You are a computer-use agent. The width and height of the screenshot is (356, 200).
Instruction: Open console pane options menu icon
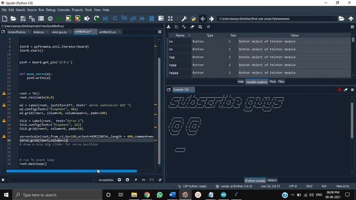coord(352,90)
